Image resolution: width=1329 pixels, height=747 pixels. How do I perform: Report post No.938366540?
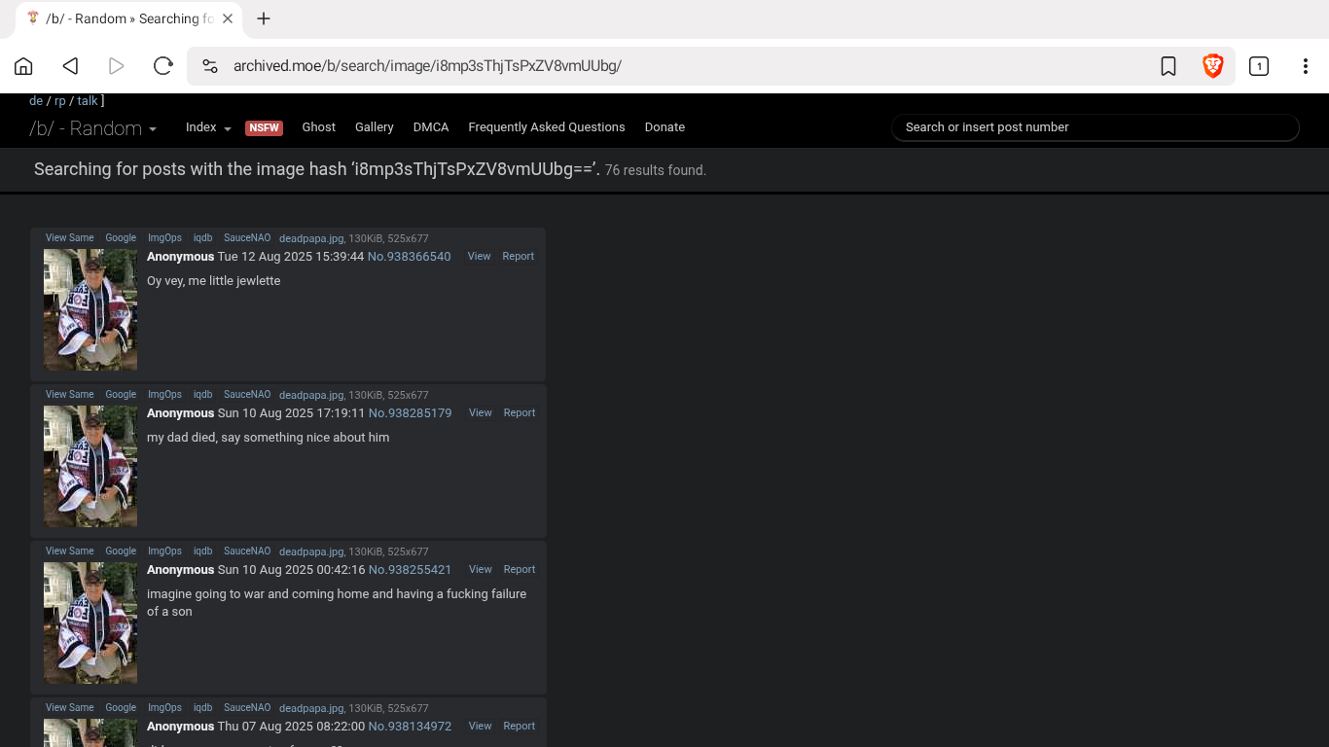coord(518,257)
